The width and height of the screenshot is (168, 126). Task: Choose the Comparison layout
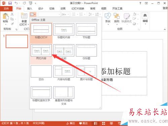point(64,52)
